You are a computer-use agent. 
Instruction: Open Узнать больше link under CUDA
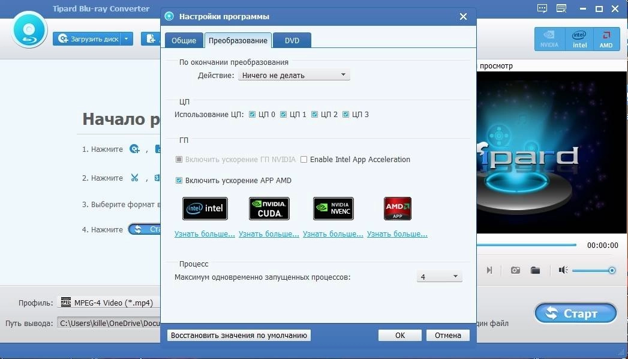[x=269, y=234]
